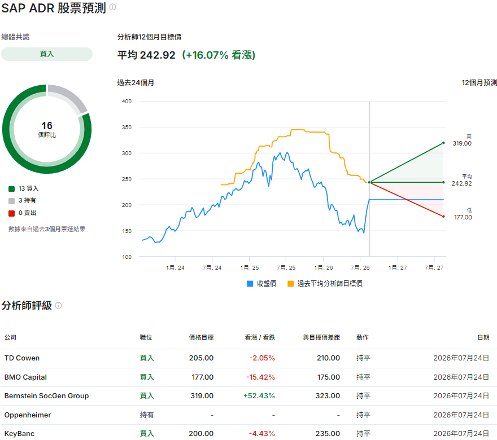Select the 買入 consensus badge
The width and height of the screenshot is (497, 440).
(x=47, y=54)
